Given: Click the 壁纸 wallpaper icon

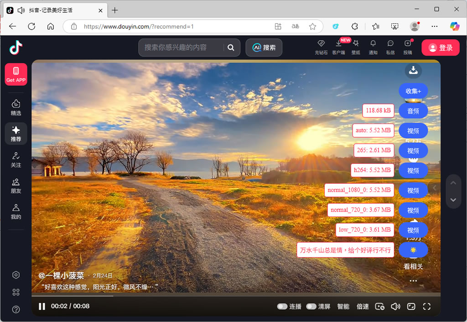Looking at the screenshot, I should (356, 44).
